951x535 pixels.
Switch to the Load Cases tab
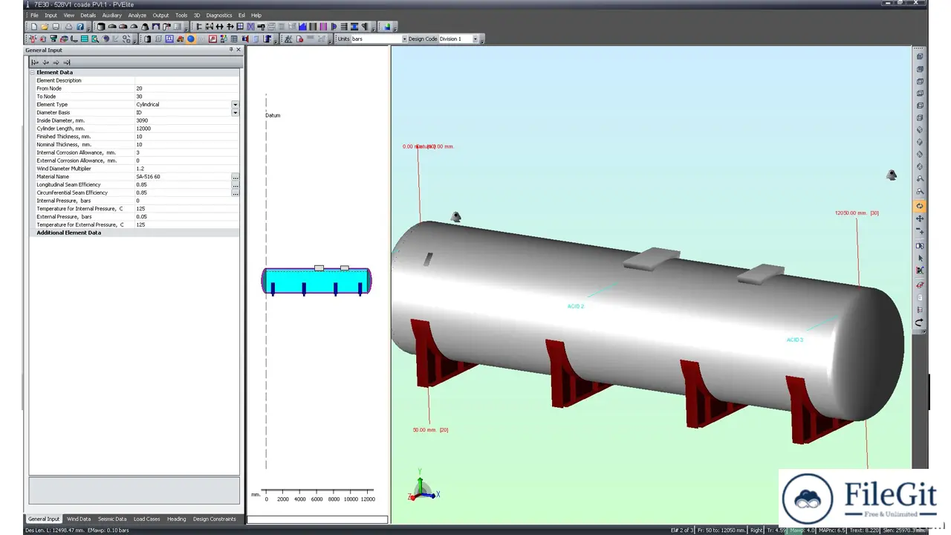click(146, 519)
